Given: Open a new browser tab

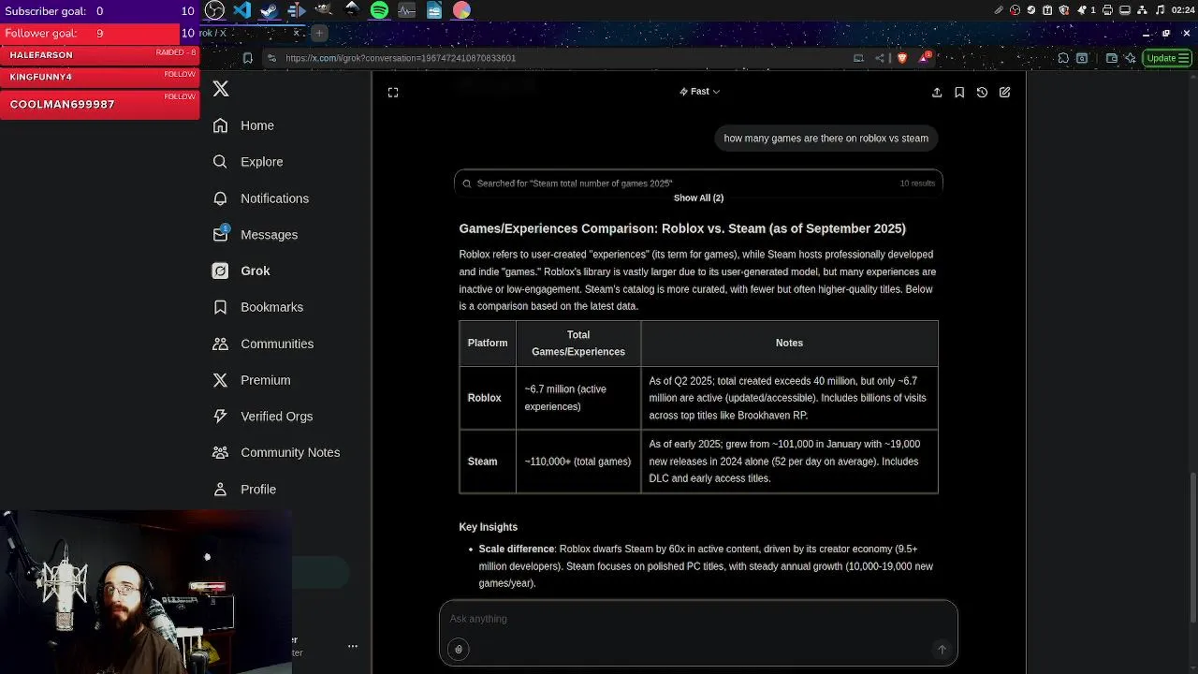Looking at the screenshot, I should pos(318,33).
